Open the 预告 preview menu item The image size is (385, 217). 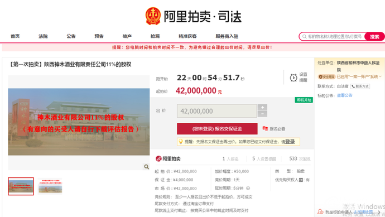(x=99, y=36)
